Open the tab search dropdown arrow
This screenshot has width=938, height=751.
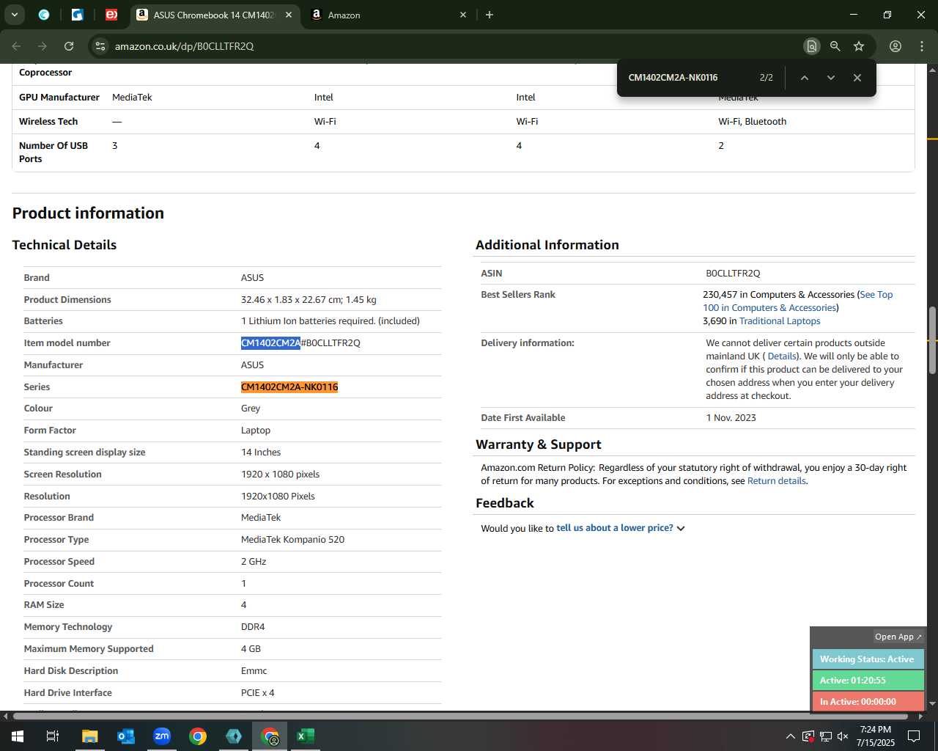pos(14,14)
